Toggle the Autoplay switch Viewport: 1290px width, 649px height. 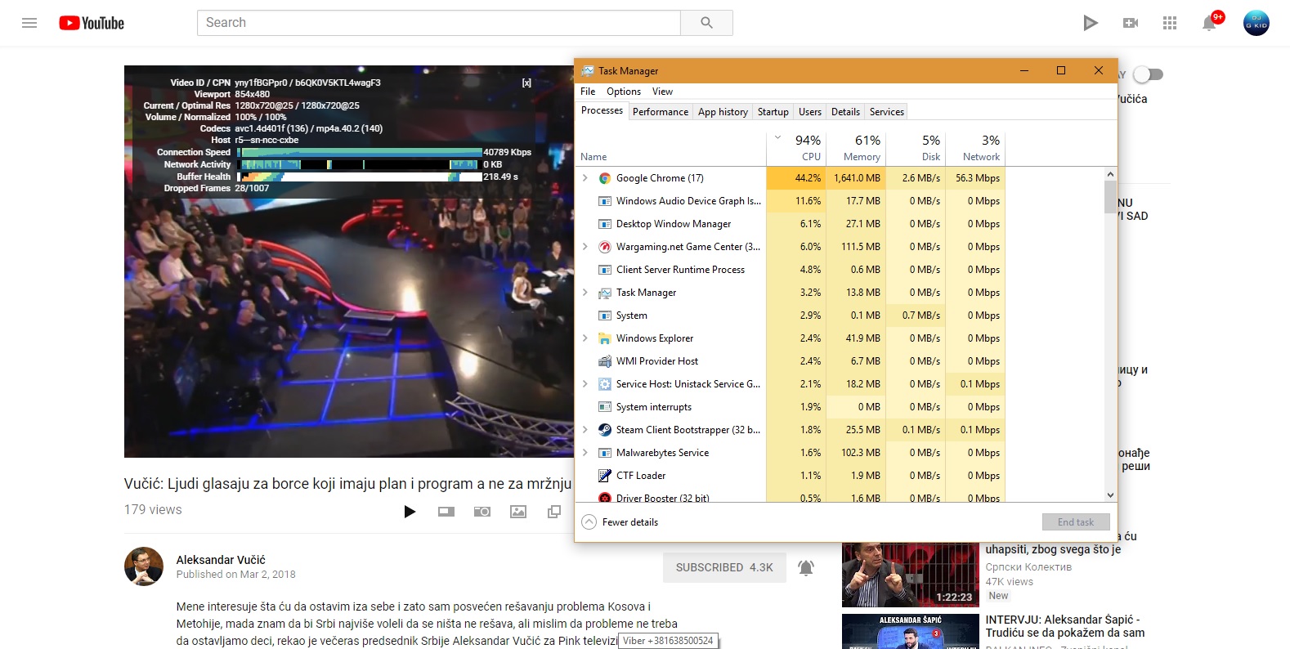point(1148,74)
